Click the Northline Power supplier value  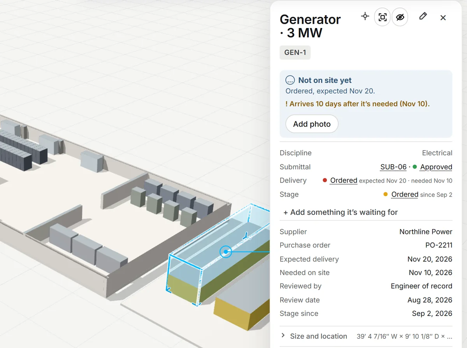426,232
